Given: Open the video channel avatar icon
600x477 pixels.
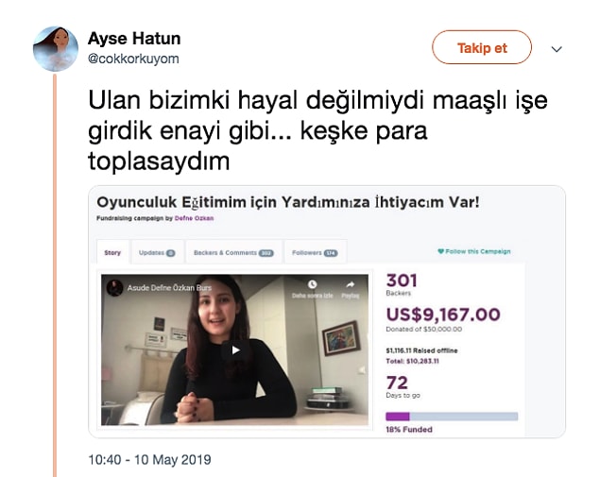Looking at the screenshot, I should coord(114,288).
